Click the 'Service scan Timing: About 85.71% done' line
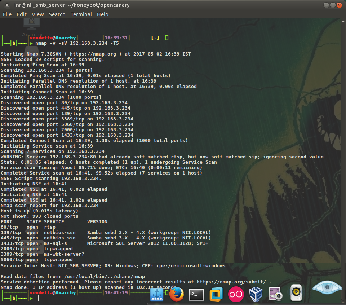Image resolution: width=346 pixels, height=308 pixels. (x=102, y=168)
